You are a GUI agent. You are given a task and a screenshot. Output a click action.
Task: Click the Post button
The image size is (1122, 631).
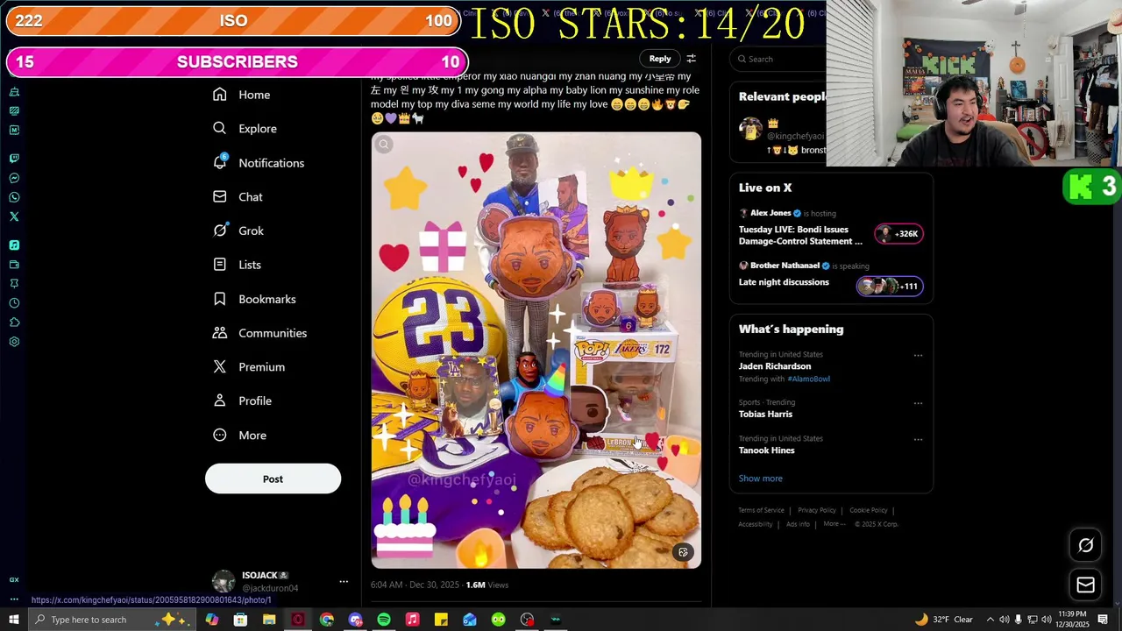[x=273, y=479]
